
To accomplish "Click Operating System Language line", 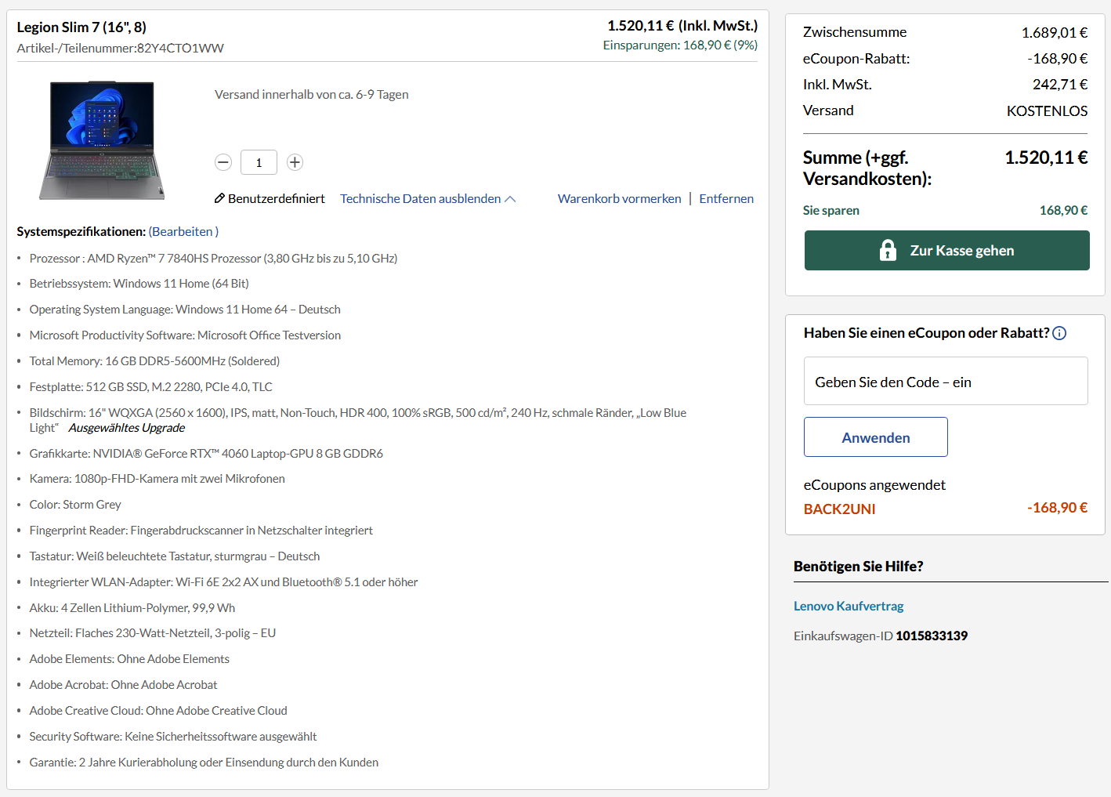I will (x=185, y=309).
